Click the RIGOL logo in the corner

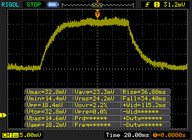(x=11, y=5)
